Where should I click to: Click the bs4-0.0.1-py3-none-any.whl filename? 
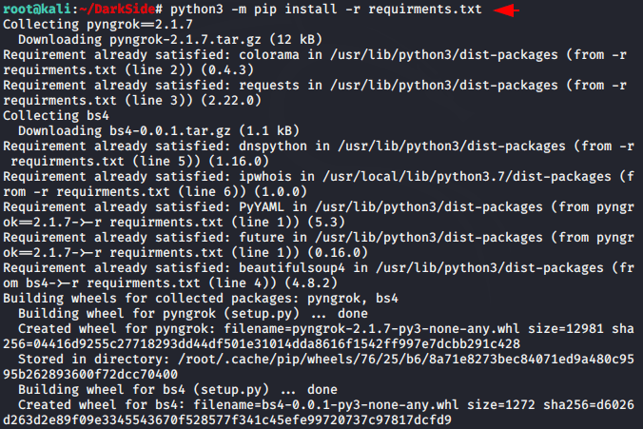360,405
